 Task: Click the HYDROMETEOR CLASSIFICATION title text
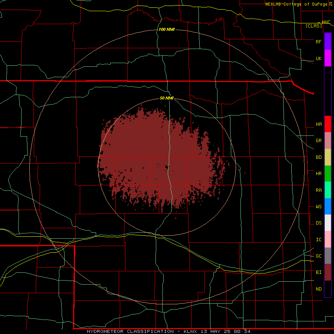coord(130,331)
